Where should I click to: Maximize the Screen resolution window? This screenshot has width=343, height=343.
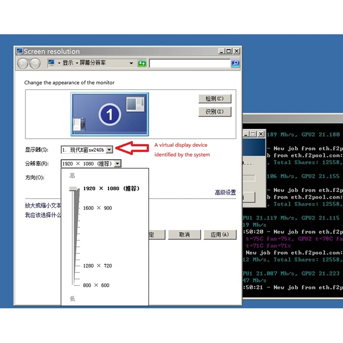[229, 51]
